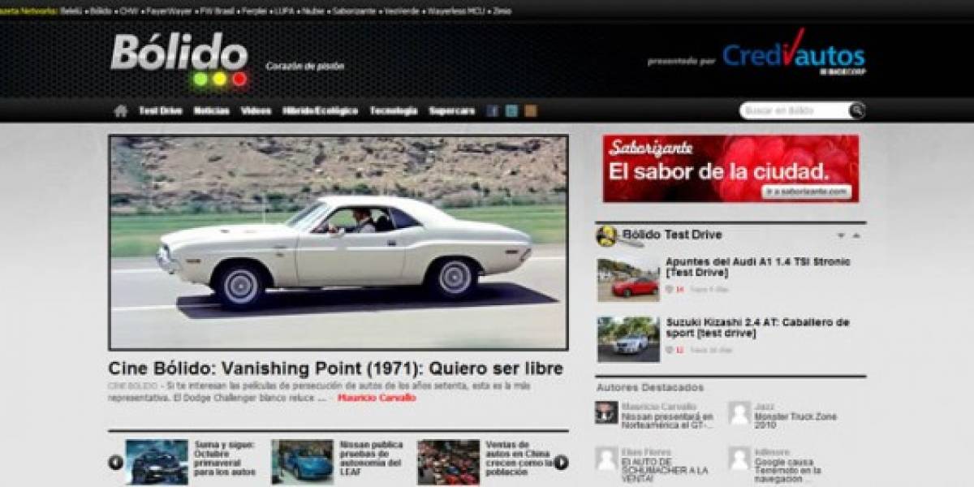
Task: Open 'Suma y sigue: Octubre primaveral' story title
Action: [x=225, y=459]
